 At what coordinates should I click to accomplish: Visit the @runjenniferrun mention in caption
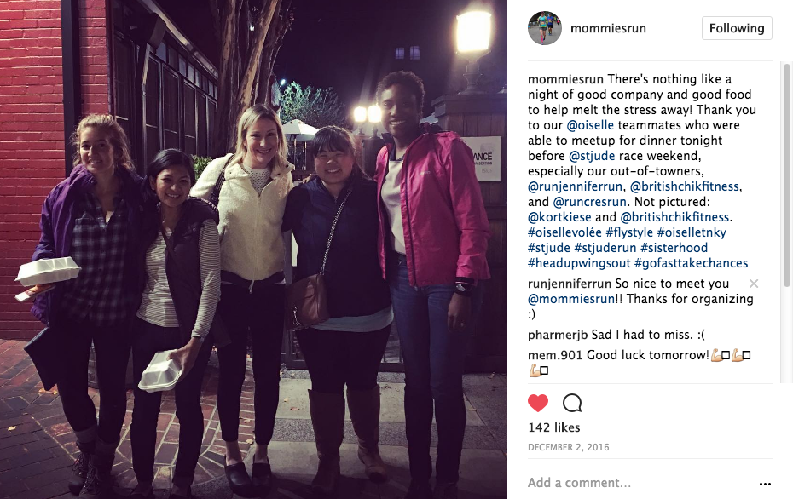(575, 186)
